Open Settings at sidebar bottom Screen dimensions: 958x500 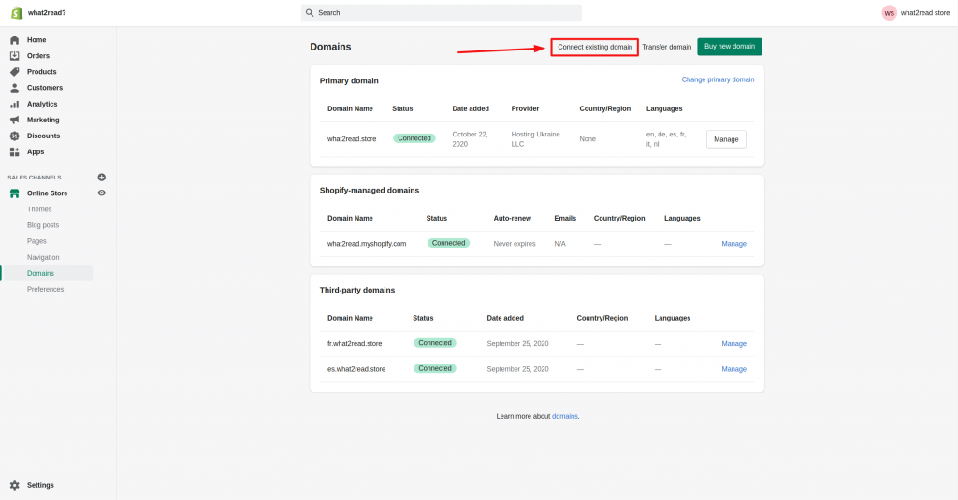pos(40,485)
